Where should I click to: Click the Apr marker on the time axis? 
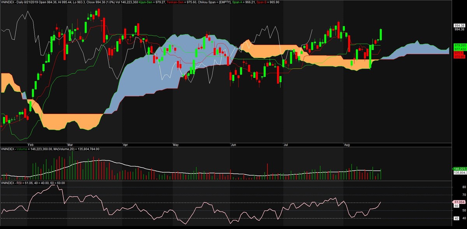point(125,144)
